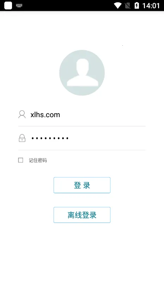Tap empty space right of password dots

click(107, 138)
